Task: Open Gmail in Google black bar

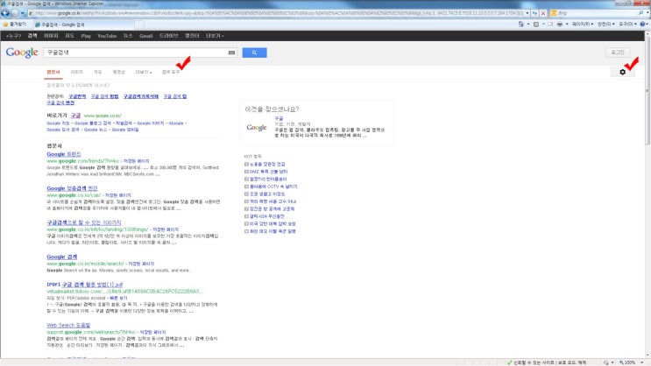Action: pyautogui.click(x=145, y=36)
